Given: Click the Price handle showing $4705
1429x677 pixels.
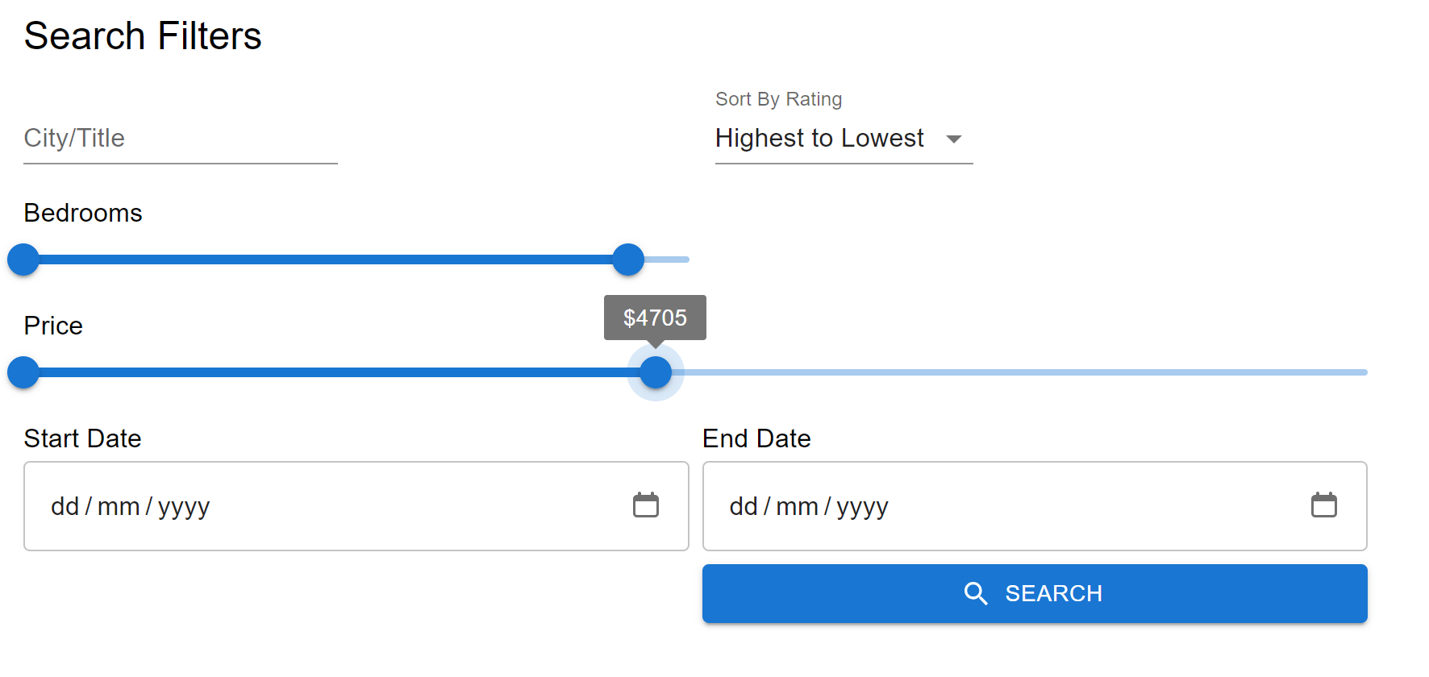Looking at the screenshot, I should pos(656,372).
